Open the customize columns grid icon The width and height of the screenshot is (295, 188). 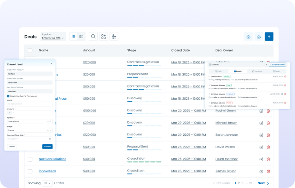coord(103,37)
